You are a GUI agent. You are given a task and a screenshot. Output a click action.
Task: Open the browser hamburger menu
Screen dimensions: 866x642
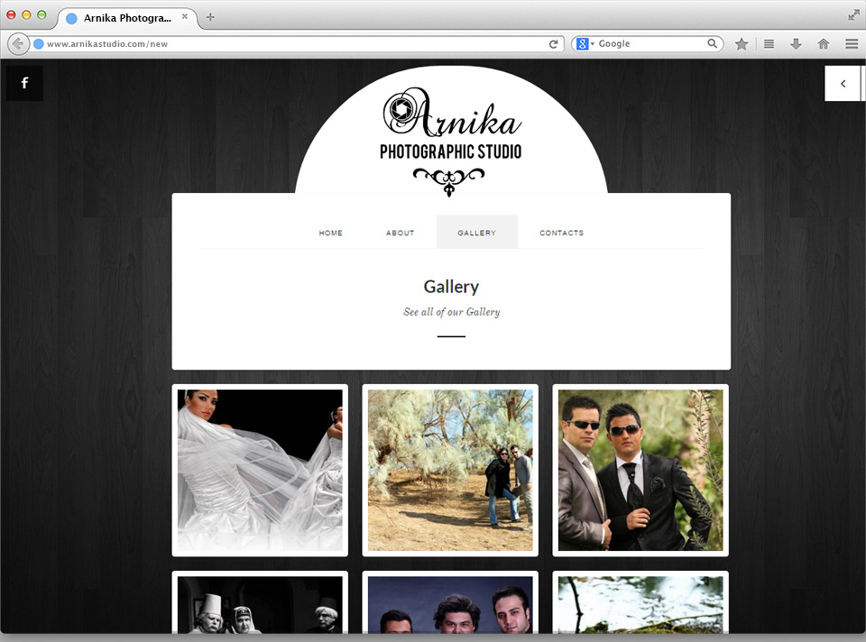click(851, 44)
